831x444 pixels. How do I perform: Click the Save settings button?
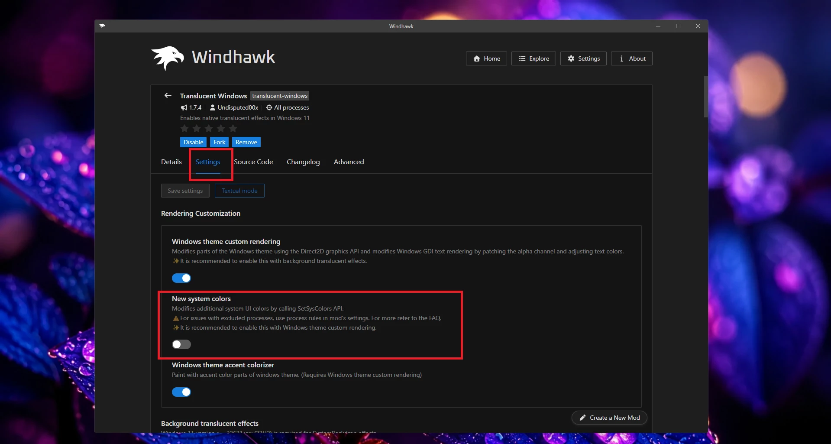(x=185, y=191)
